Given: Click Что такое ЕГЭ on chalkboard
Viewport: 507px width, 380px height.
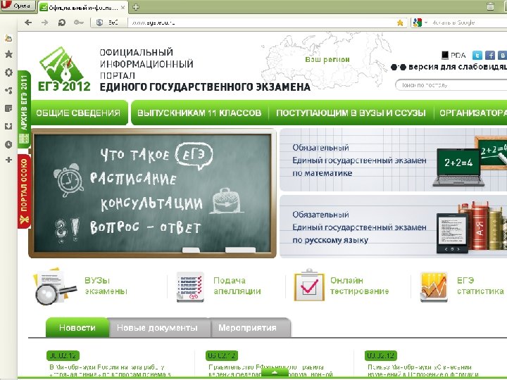Looking at the screenshot, I should pyautogui.click(x=156, y=156).
